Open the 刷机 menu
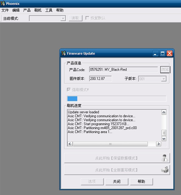Viewport: 181px width, 195px height. click(x=38, y=10)
